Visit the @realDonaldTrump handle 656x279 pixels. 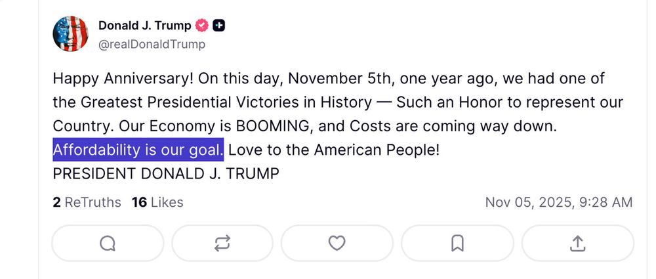click(152, 45)
